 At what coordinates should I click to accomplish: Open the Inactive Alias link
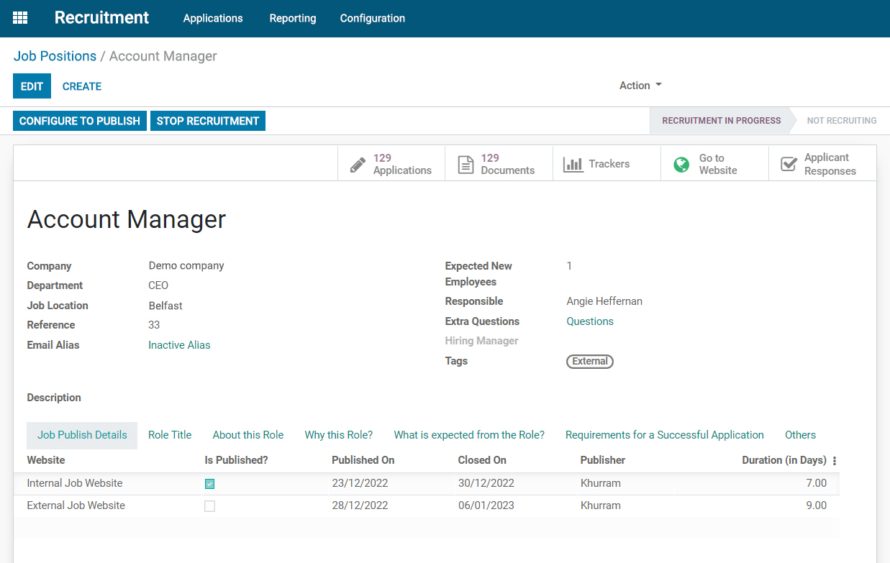179,344
